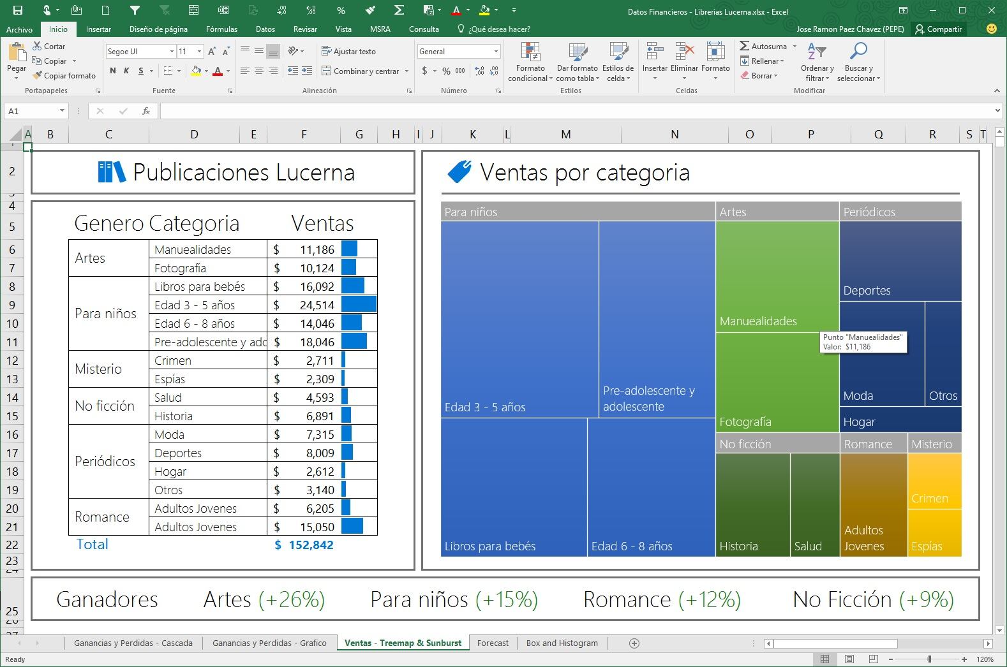Open the Archivo menu
The width and height of the screenshot is (1007, 667).
[x=20, y=29]
